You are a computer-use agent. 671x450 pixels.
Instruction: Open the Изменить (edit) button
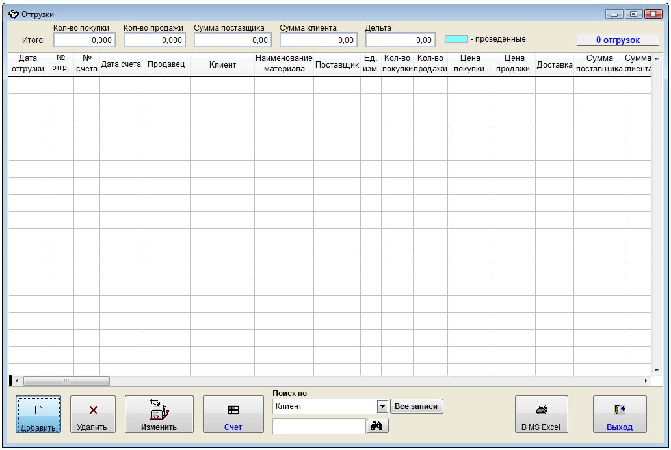[x=159, y=414]
